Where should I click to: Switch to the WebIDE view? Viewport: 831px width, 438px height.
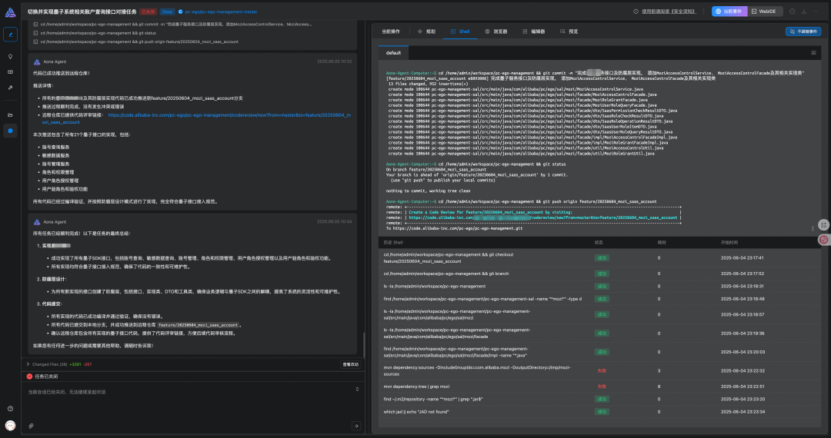(x=765, y=12)
